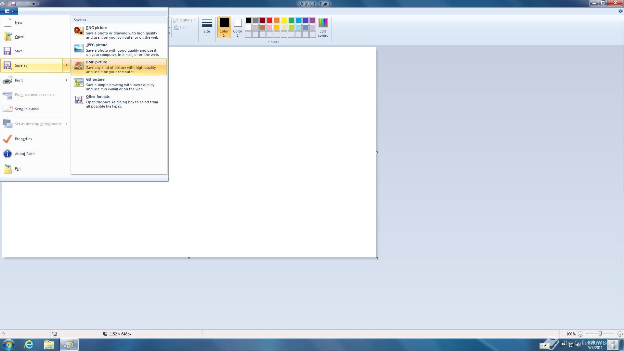The height and width of the screenshot is (351, 624).
Task: Choose GIF picture format
Action: [119, 84]
